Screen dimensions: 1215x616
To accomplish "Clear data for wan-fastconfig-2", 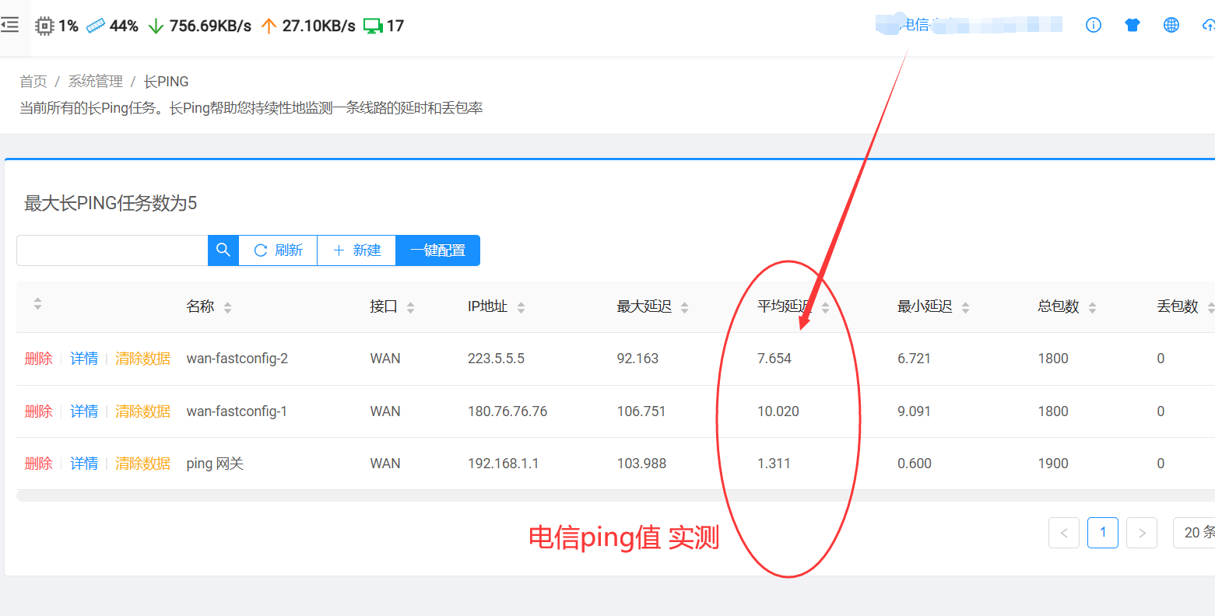I will coord(143,359).
